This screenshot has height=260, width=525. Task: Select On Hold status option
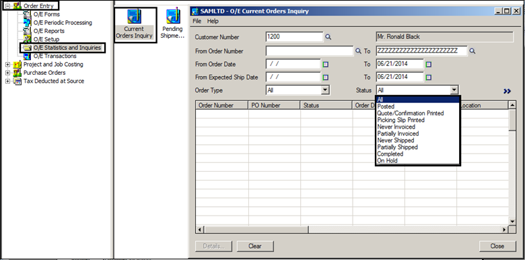pos(417,160)
